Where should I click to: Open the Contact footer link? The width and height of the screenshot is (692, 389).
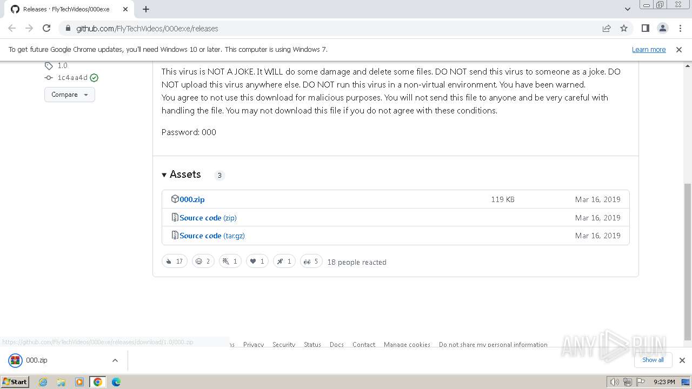[x=364, y=345]
